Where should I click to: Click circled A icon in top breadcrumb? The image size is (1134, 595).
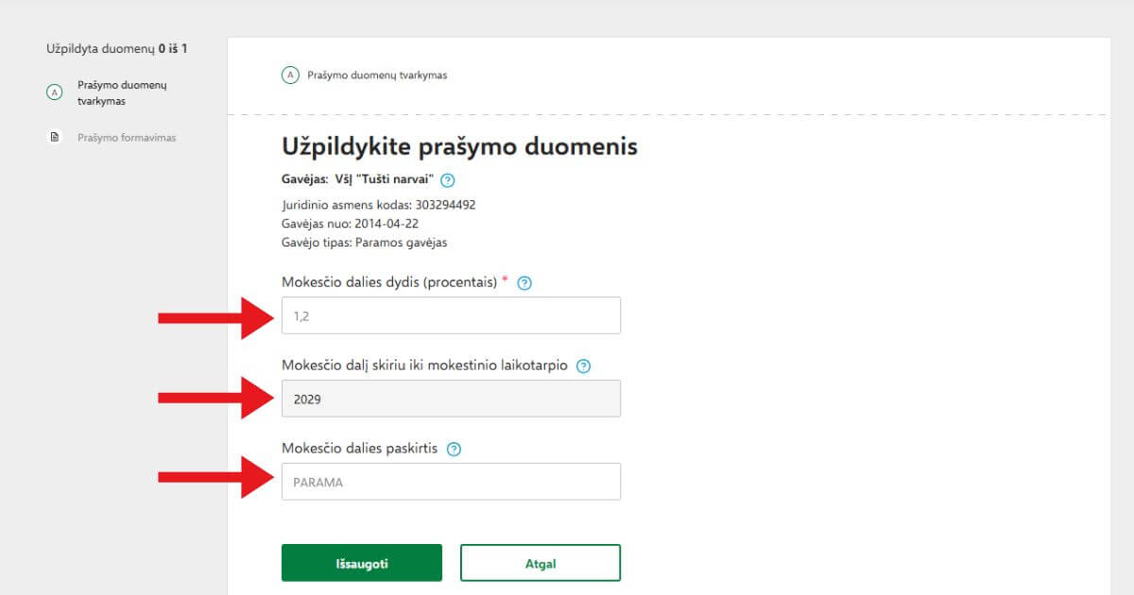(290, 76)
